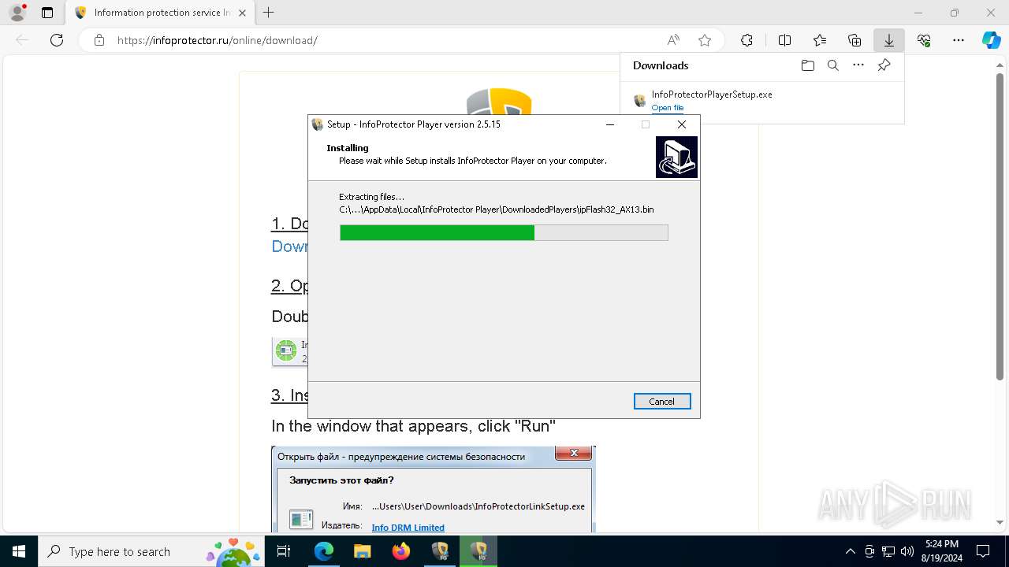Click the taskbar search box
The height and width of the screenshot is (567, 1009).
(x=151, y=551)
